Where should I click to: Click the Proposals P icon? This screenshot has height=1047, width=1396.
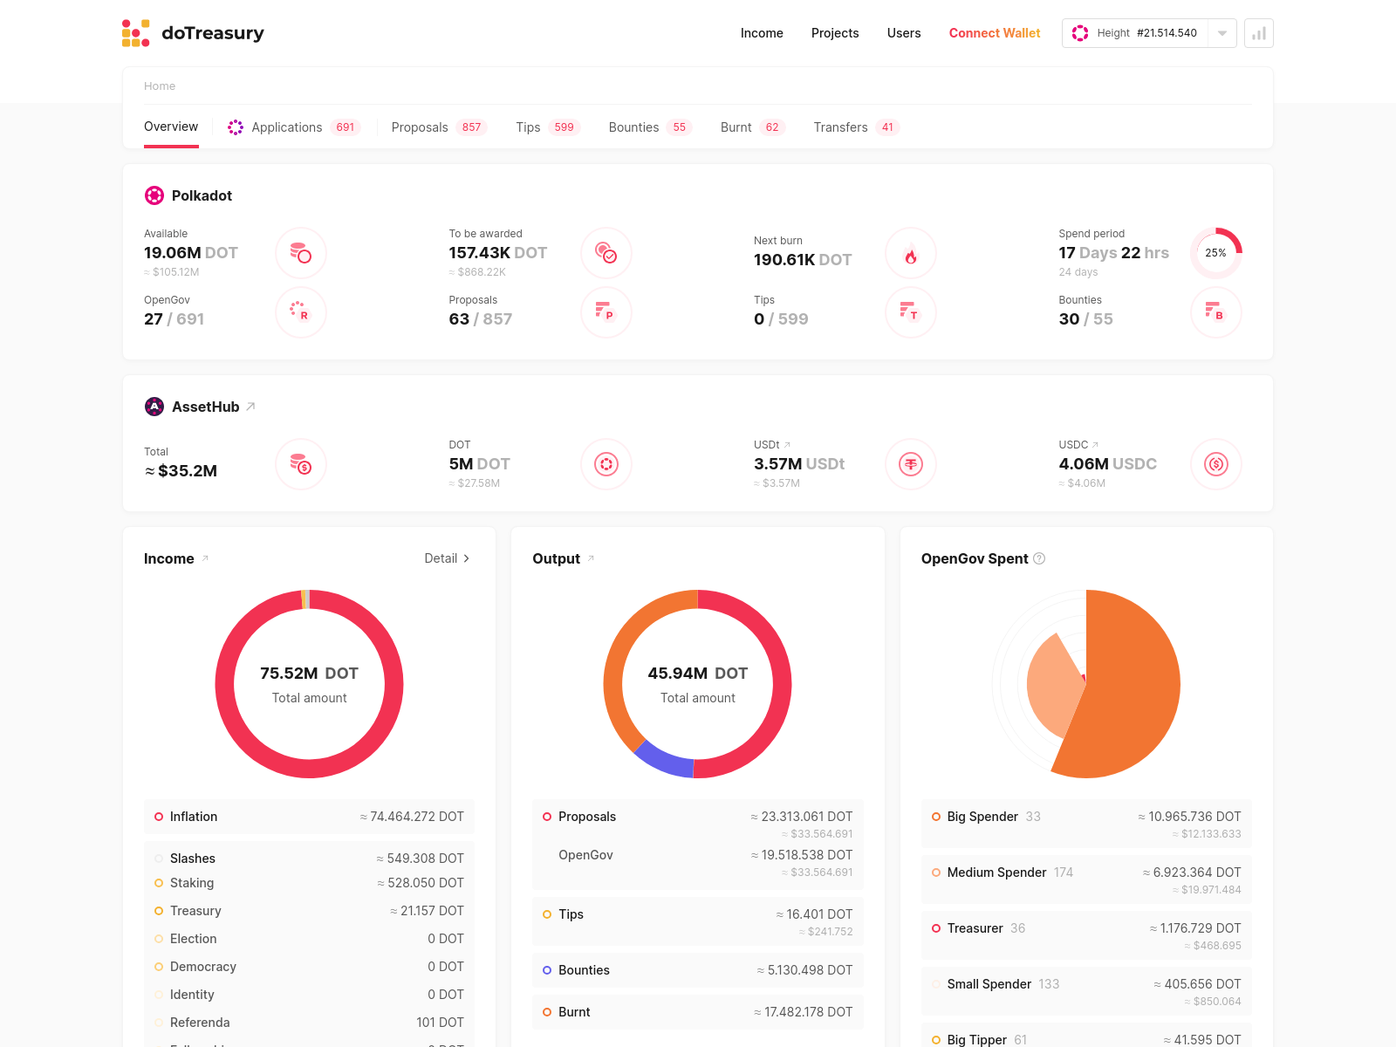pos(606,312)
